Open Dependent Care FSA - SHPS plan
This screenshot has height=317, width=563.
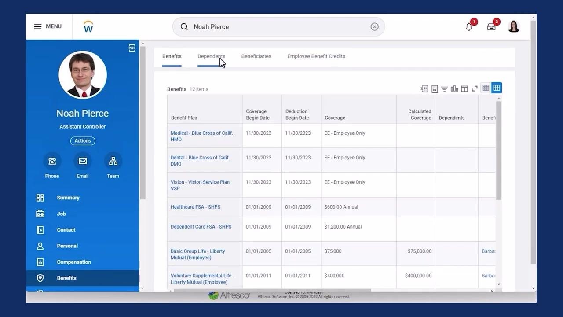click(201, 227)
